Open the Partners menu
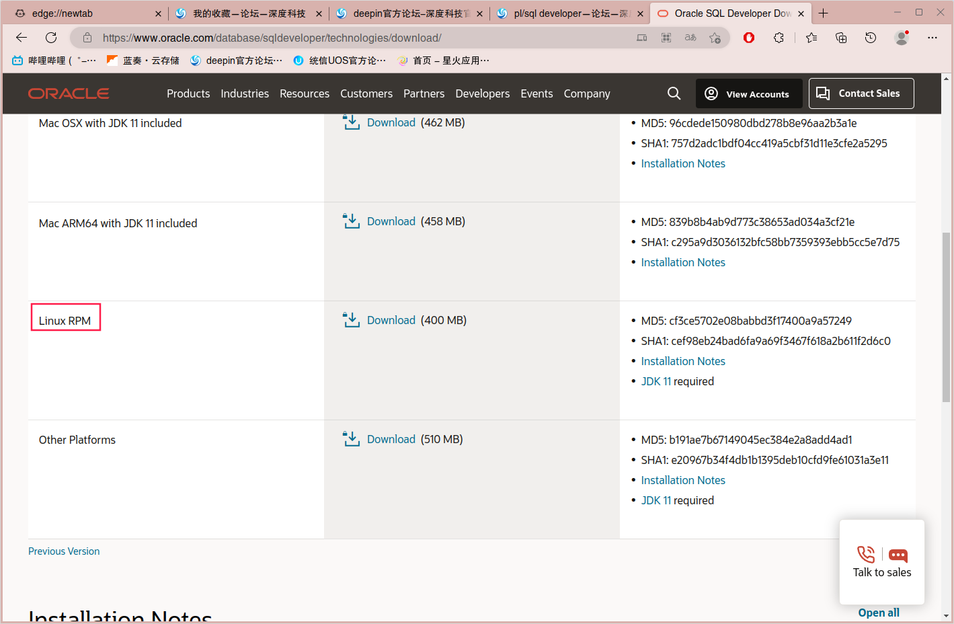This screenshot has width=954, height=624. pyautogui.click(x=424, y=93)
